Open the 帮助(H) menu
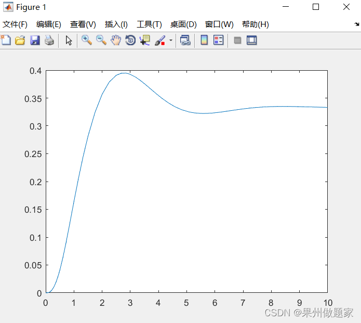 click(x=256, y=24)
